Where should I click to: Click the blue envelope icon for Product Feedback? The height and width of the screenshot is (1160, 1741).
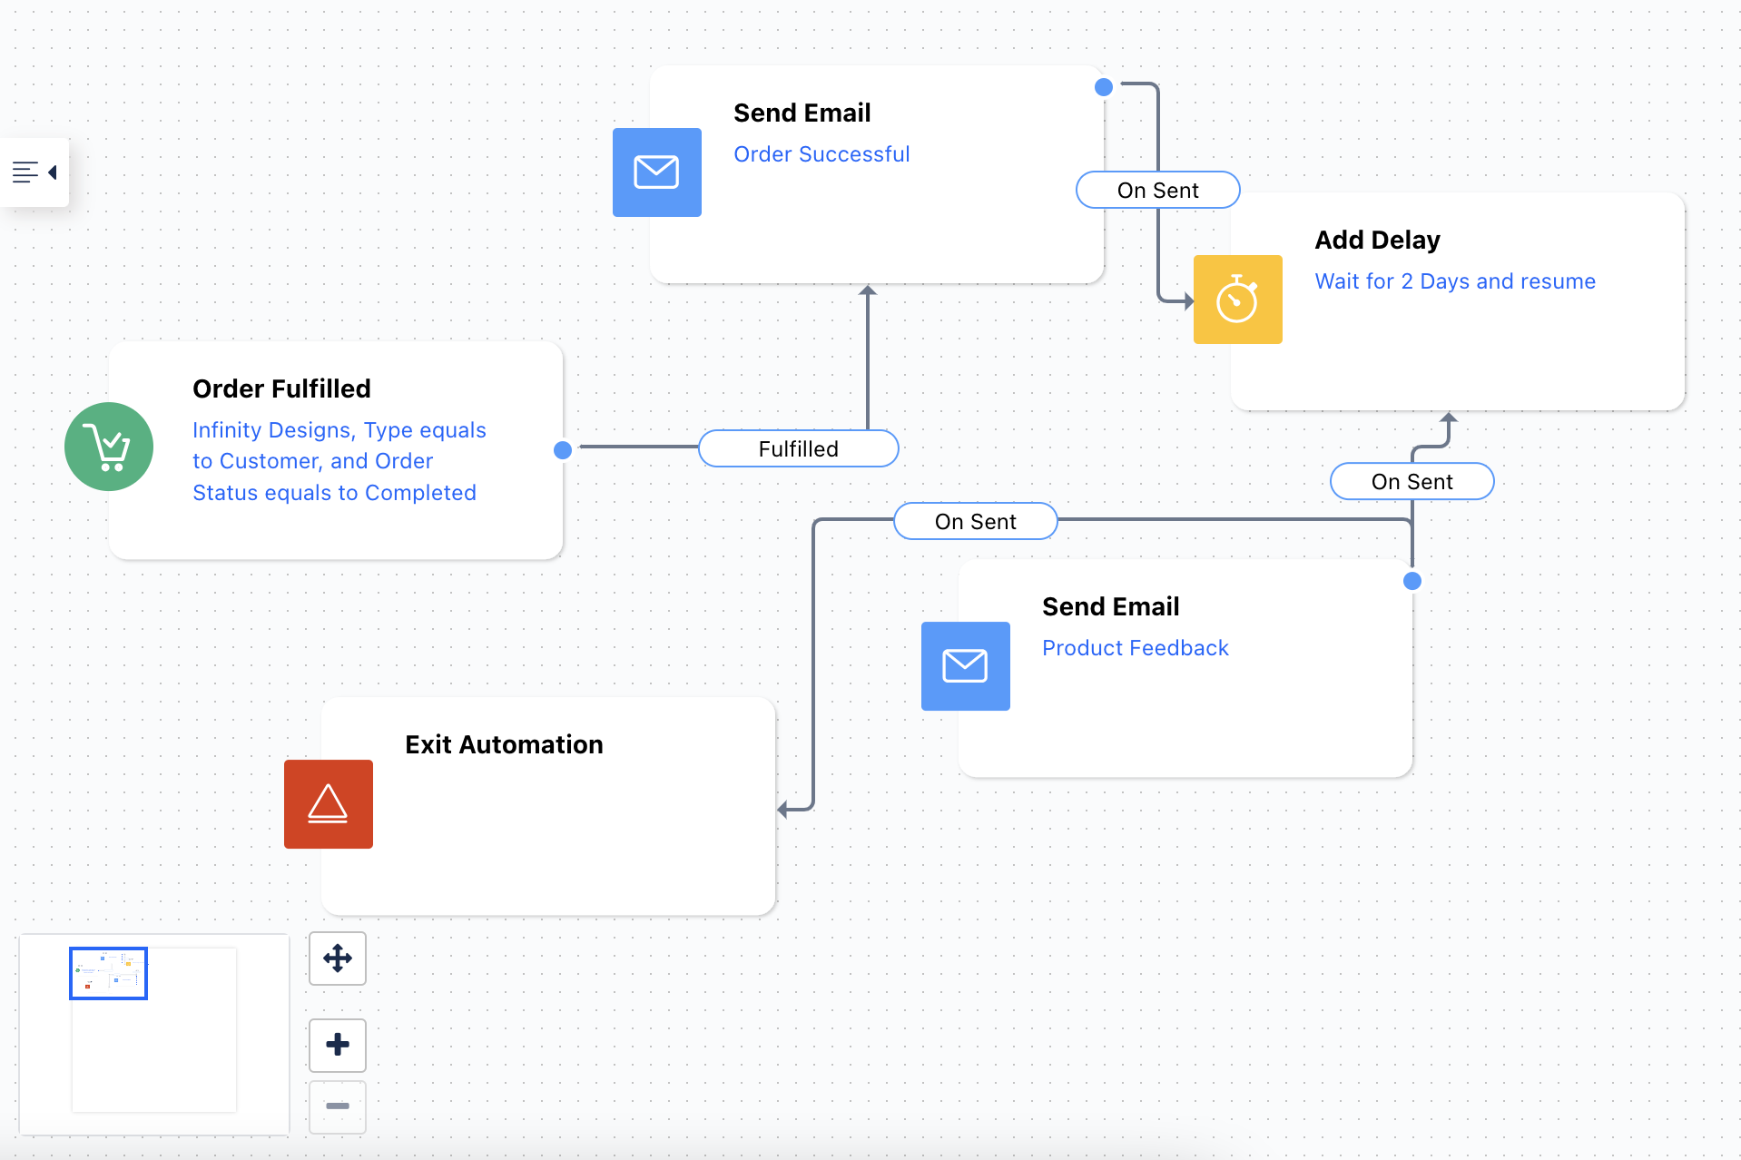coord(965,666)
